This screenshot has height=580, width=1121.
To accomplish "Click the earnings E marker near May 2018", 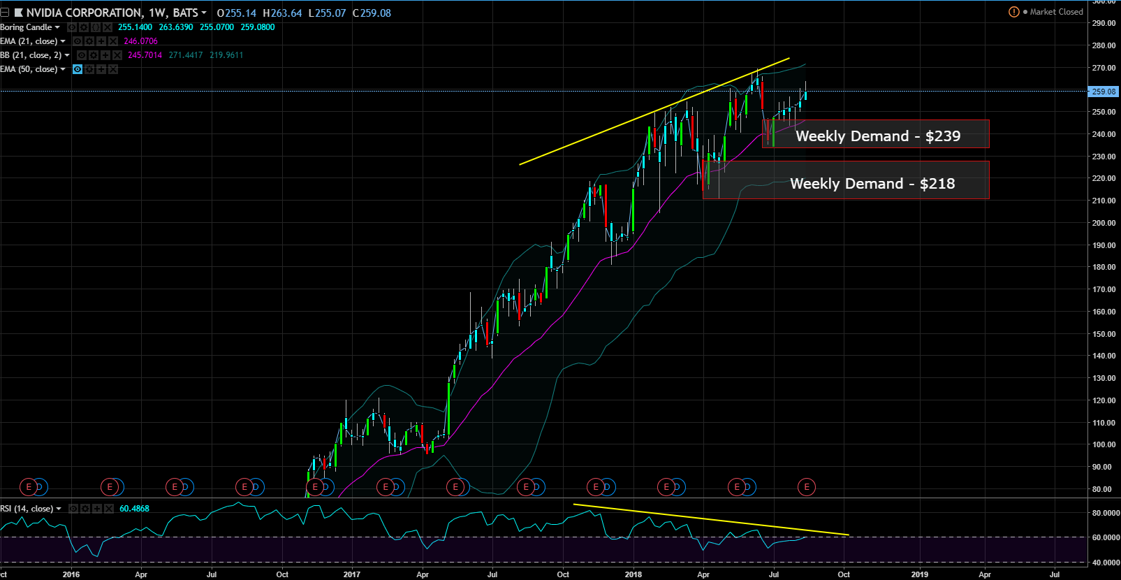I will 736,487.
